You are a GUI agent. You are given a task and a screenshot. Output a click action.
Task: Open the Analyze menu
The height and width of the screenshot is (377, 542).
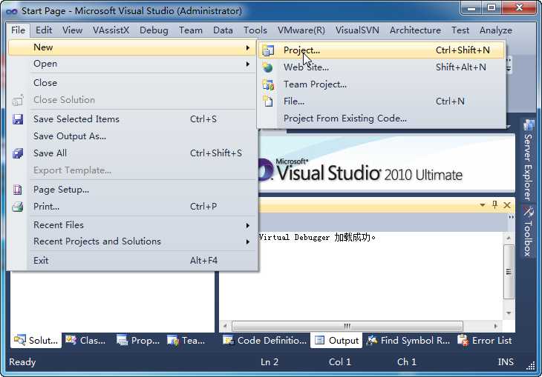pos(496,30)
